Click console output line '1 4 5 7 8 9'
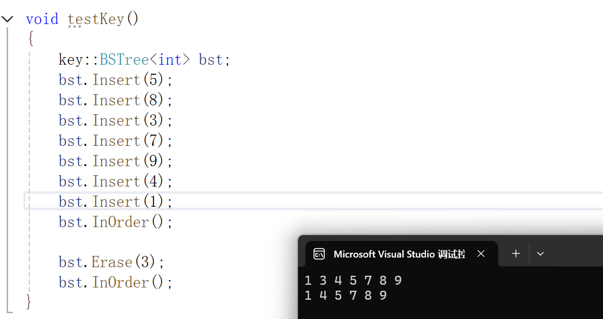Screen dimensions: 603x319 click(x=346, y=295)
